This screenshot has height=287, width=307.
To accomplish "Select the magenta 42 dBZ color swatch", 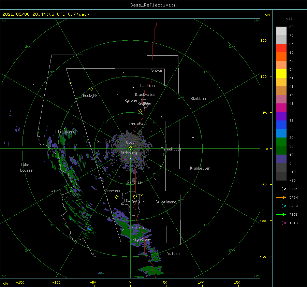I will pyautogui.click(x=281, y=107).
